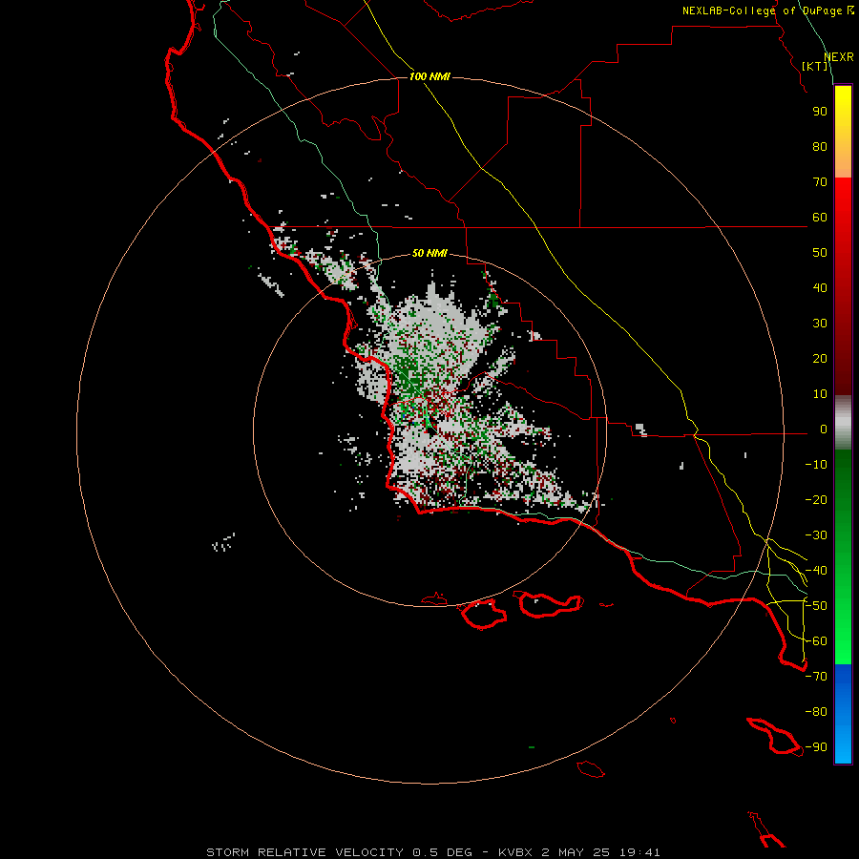
Task: Click the -80 value on velocity scale
Action: 816,712
